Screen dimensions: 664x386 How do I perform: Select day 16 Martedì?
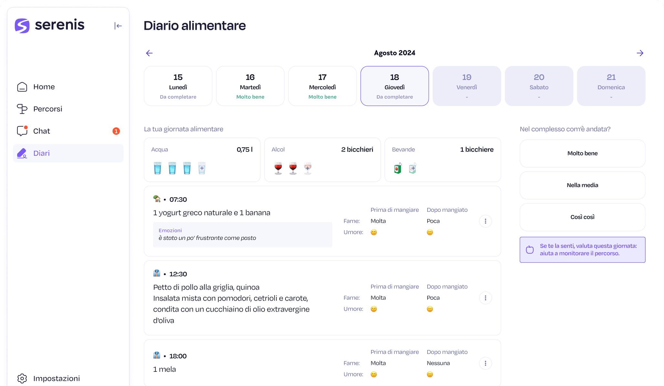(x=250, y=86)
